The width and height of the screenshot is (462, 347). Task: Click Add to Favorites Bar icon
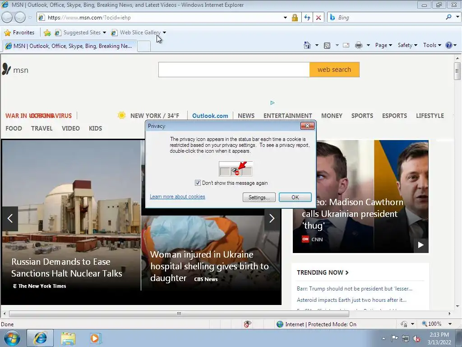[47, 33]
